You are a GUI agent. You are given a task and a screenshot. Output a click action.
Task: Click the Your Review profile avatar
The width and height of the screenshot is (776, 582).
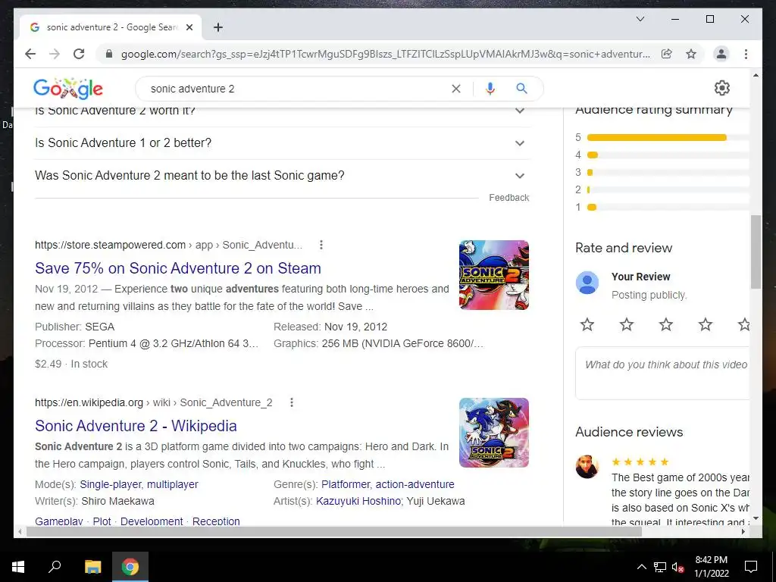click(587, 283)
